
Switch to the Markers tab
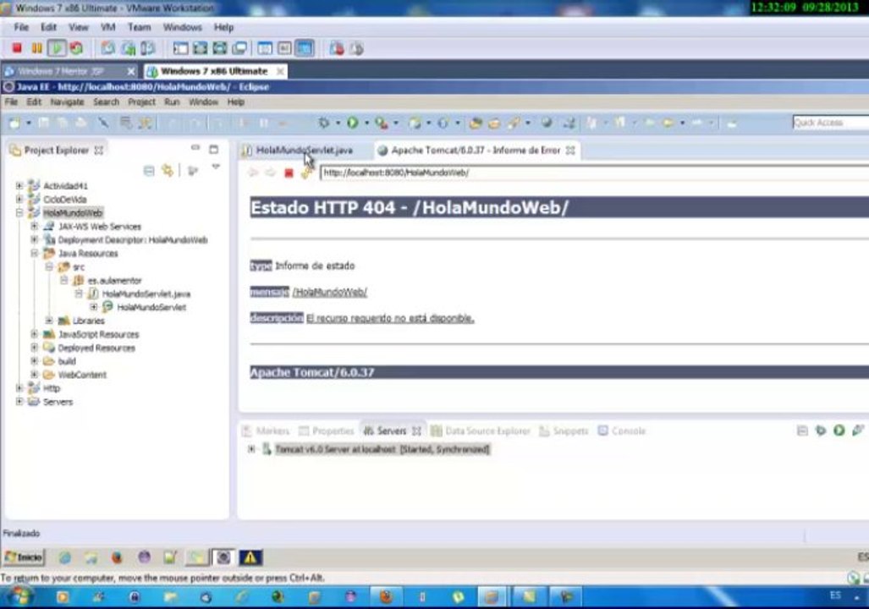pyautogui.click(x=266, y=431)
